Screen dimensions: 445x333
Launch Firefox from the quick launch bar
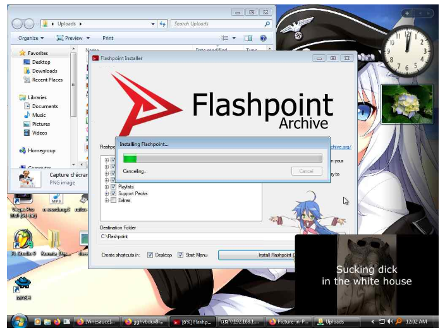[x=57, y=322]
